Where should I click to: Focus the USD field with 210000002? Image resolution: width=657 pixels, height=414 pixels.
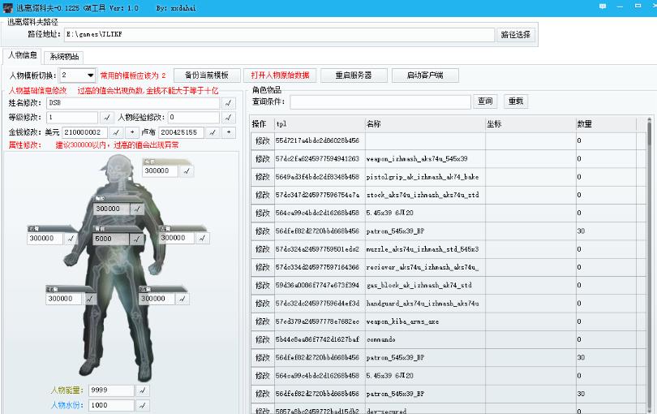[x=84, y=132]
